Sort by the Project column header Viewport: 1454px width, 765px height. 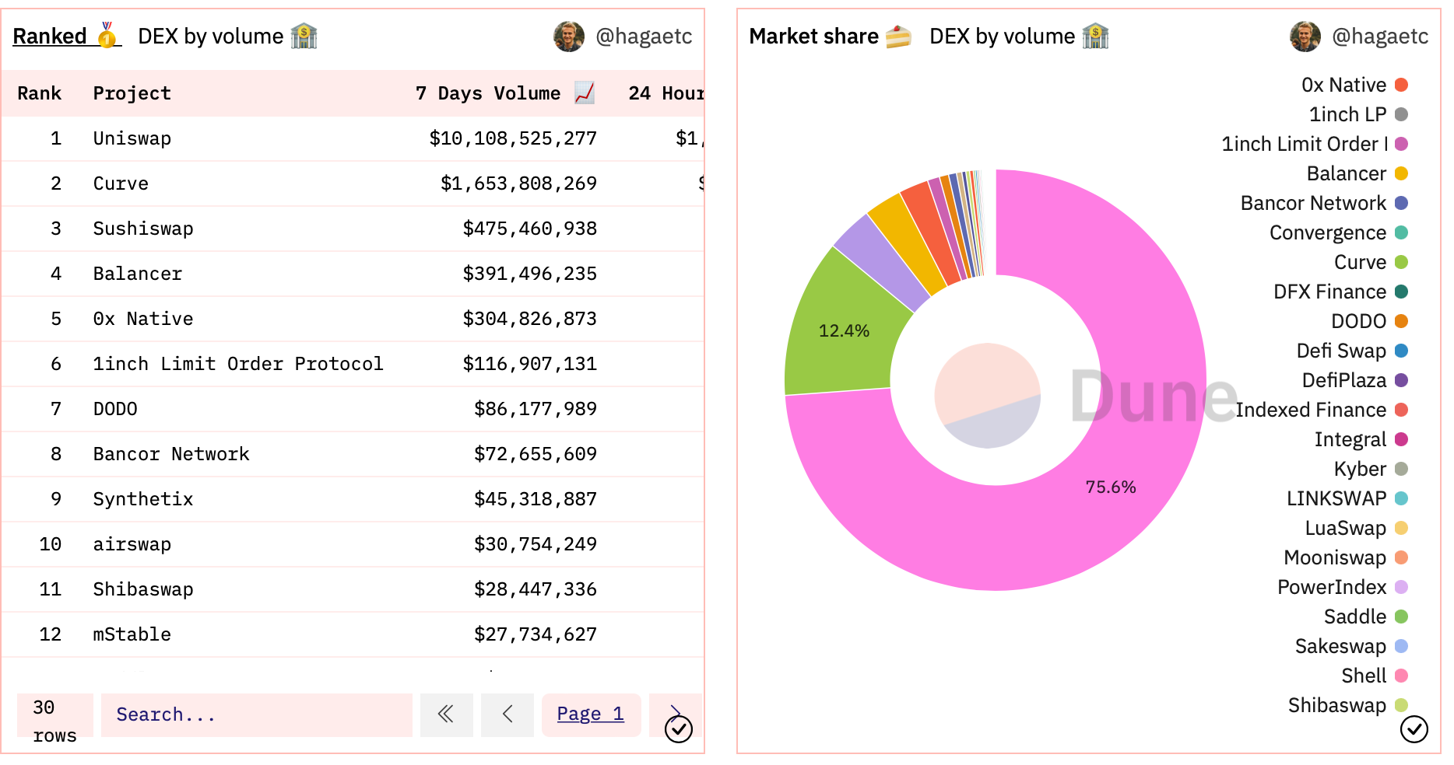click(132, 93)
